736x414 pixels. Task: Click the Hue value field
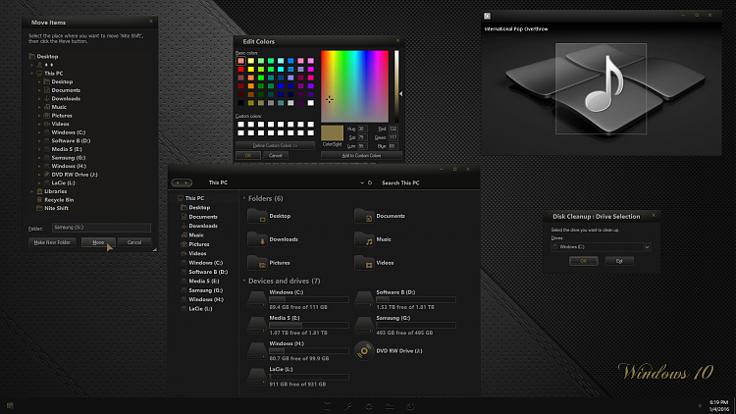point(362,129)
